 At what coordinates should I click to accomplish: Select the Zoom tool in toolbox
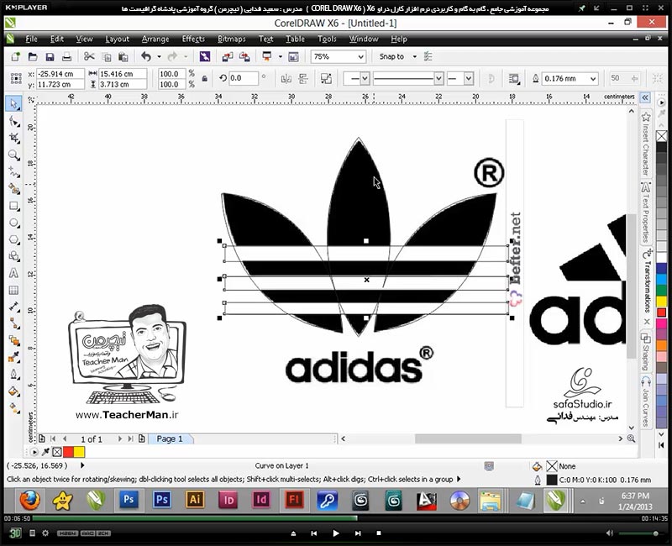tap(14, 155)
